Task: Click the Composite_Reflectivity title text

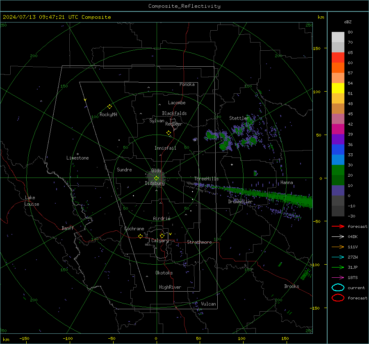Action: (184, 6)
